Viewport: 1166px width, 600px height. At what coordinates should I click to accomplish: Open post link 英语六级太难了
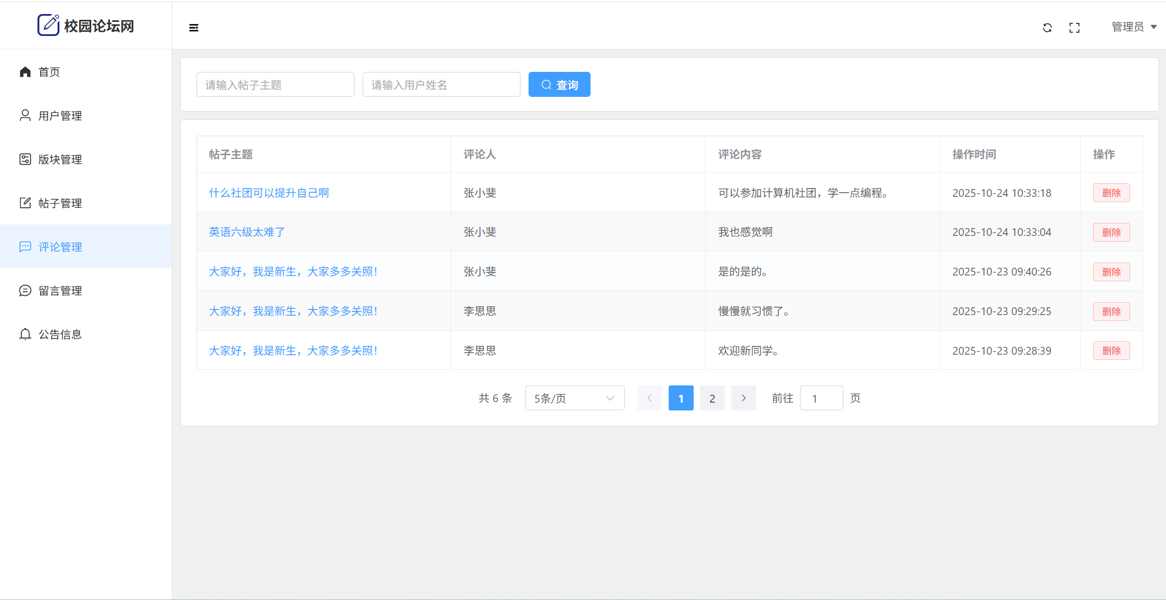point(247,232)
